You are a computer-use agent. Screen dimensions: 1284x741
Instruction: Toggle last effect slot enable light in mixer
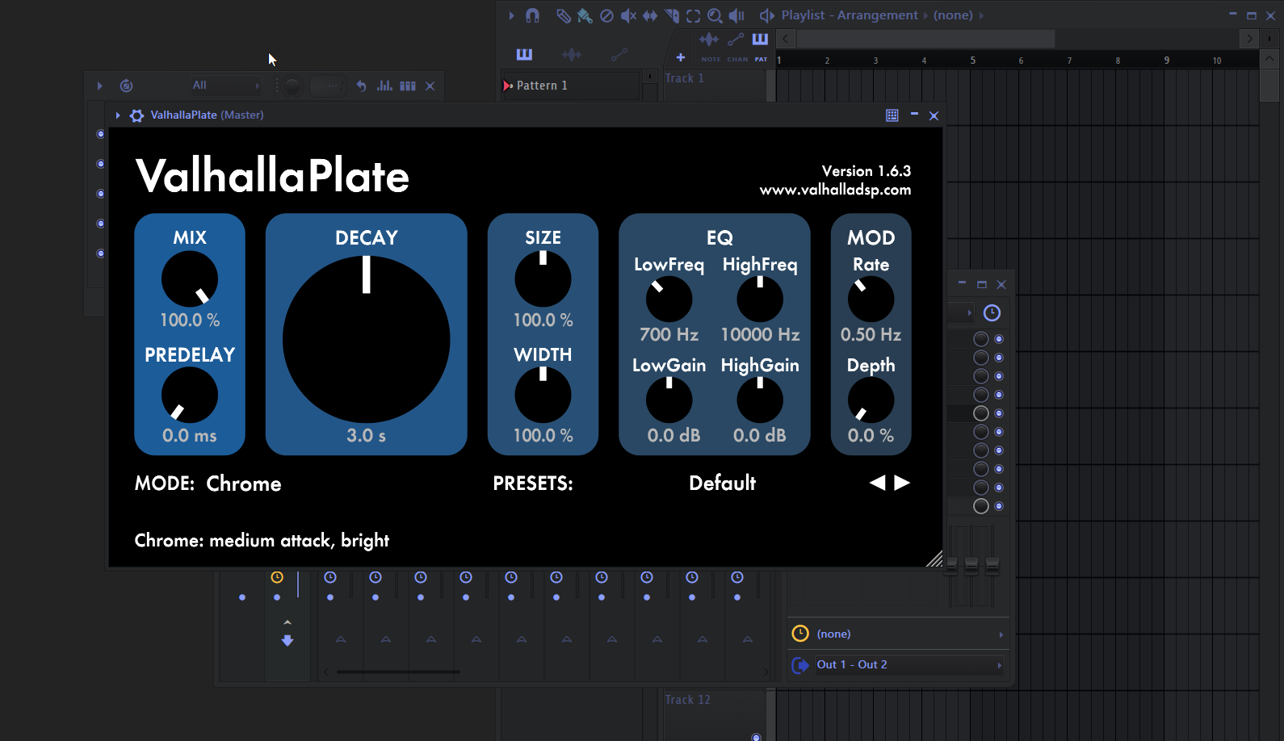pyautogui.click(x=999, y=506)
